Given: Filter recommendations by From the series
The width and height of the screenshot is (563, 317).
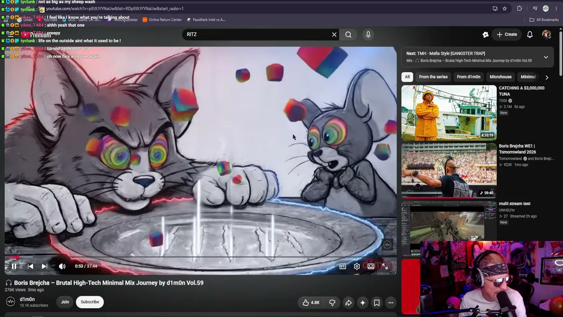Looking at the screenshot, I should pyautogui.click(x=433, y=77).
